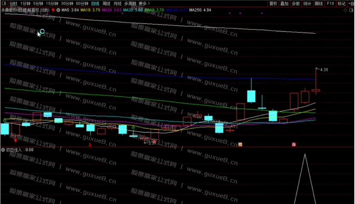The width and height of the screenshot is (355, 204).
Task: Click the red down-arrow signal under first candle
Action: (15, 140)
